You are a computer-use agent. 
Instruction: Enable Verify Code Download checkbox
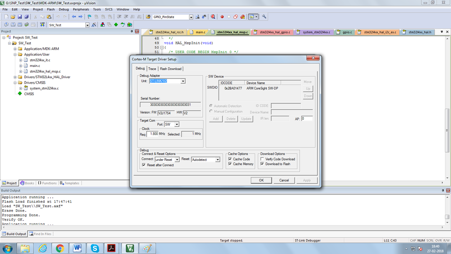262,159
